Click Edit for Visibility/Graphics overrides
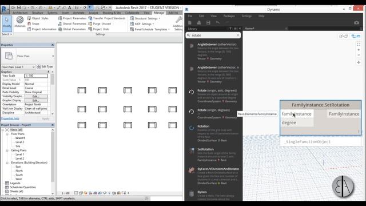Image resolution: width=366 pixels, height=206 pixels. click(35, 96)
